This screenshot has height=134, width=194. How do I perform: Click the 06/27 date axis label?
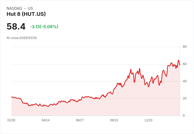(80, 120)
